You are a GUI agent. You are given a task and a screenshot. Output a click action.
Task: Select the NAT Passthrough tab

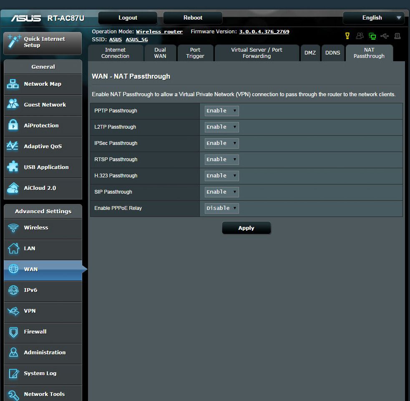369,53
